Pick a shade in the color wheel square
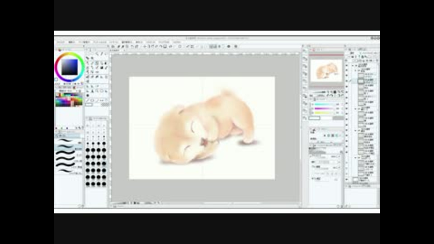434x244 pixels. (70, 67)
